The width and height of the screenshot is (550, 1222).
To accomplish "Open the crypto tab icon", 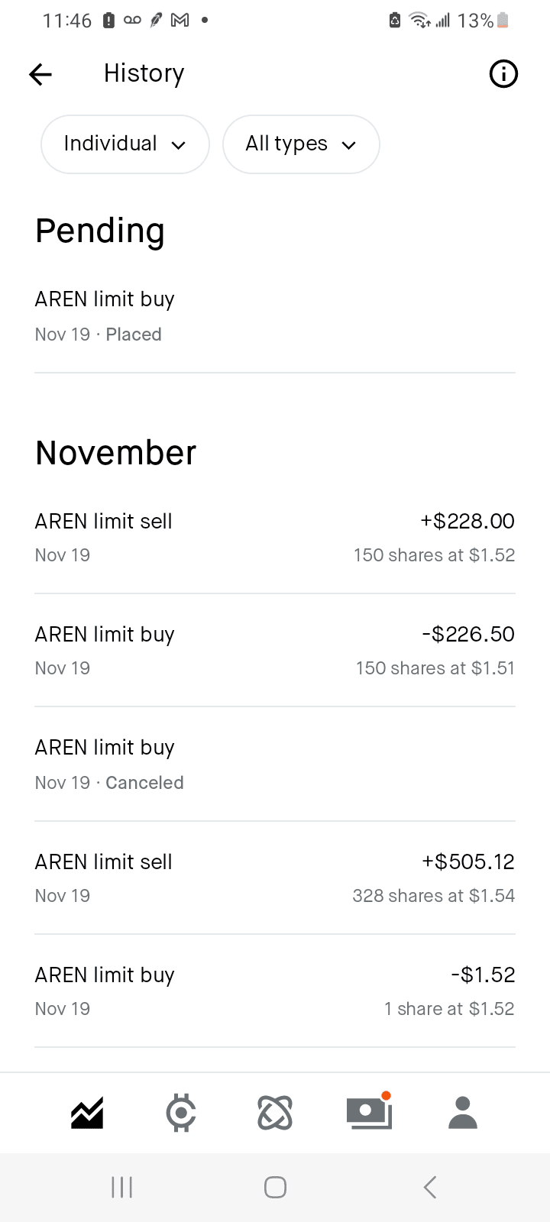I will pos(181,1113).
